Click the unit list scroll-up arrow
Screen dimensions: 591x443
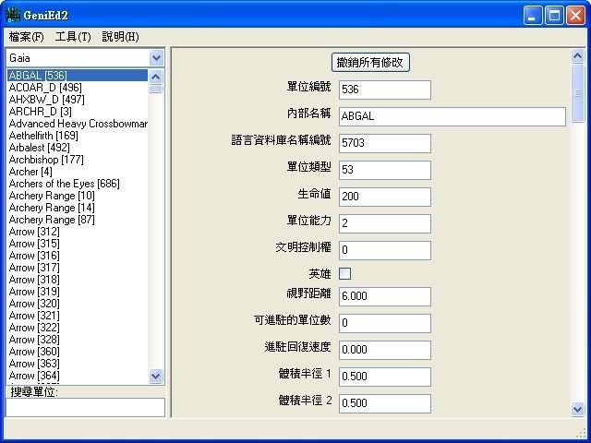pos(156,77)
